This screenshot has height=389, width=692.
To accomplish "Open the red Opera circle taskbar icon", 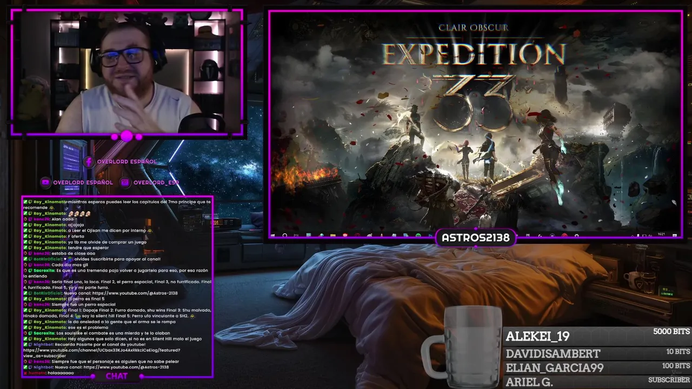I will [x=357, y=236].
